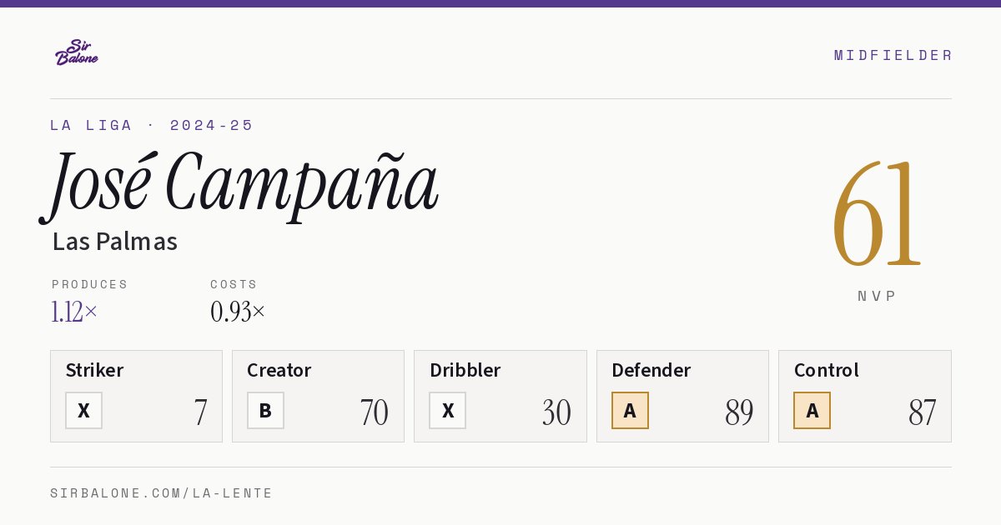Image resolution: width=1001 pixels, height=525 pixels.
Task: Select the Striker X grade badge
Action: click(83, 410)
